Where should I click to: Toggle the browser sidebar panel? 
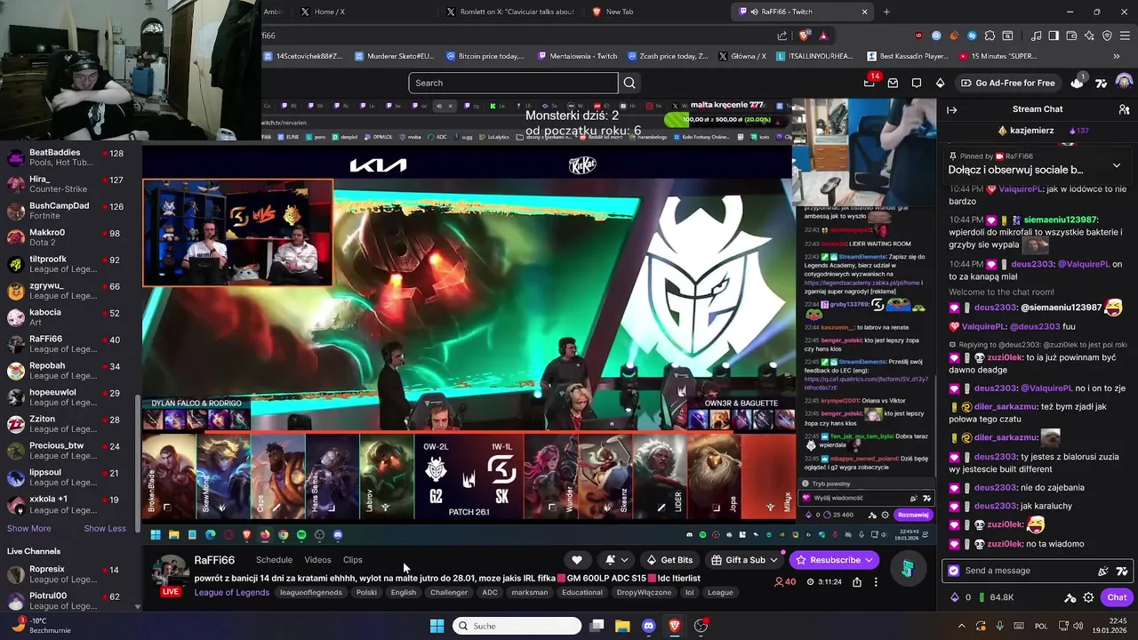click(x=1054, y=36)
